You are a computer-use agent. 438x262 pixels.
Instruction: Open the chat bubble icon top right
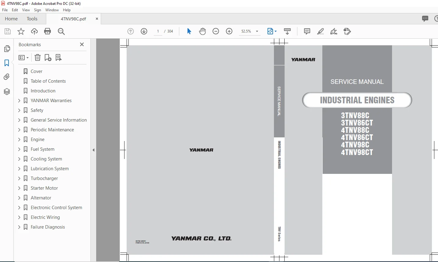425,19
